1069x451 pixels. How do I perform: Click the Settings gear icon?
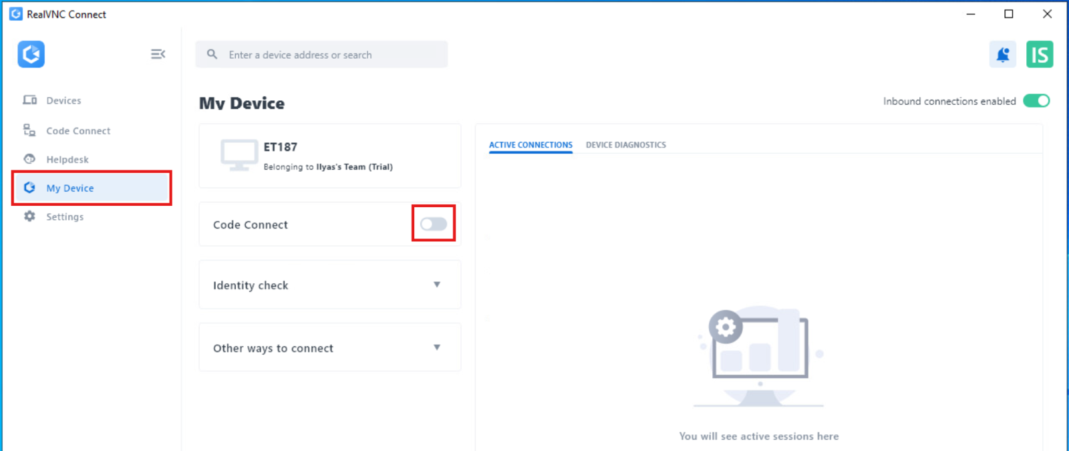pos(29,216)
